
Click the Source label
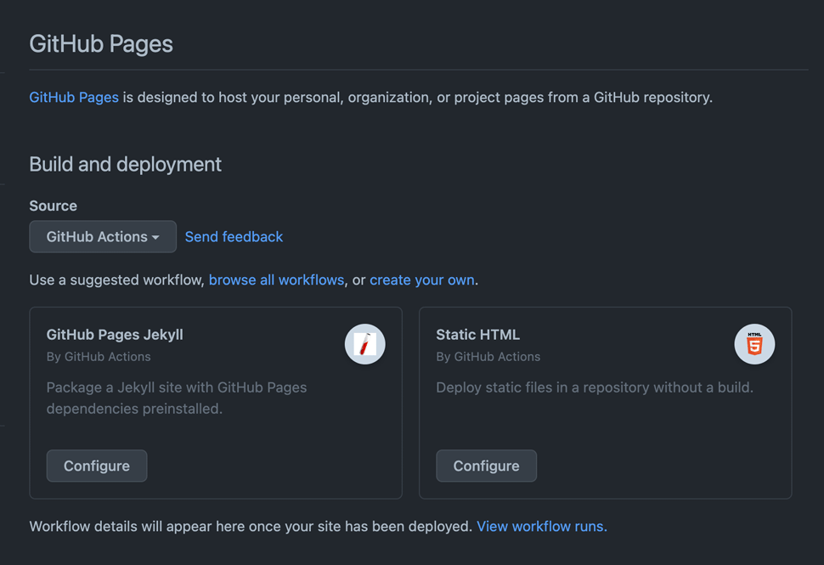(x=53, y=206)
